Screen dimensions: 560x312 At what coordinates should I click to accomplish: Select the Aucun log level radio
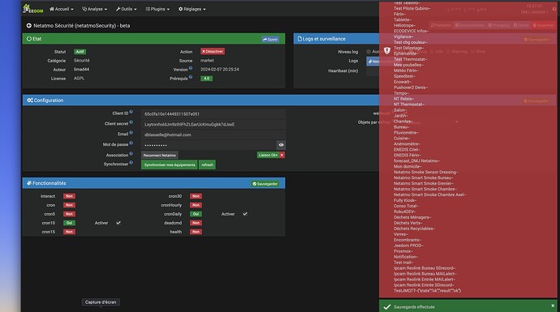[x=368, y=52]
